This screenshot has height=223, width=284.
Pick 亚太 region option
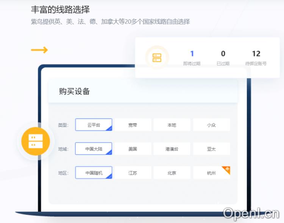pyautogui.click(x=211, y=149)
